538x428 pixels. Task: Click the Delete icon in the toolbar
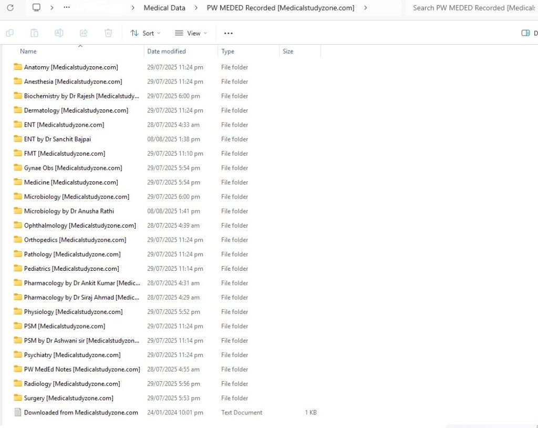click(x=108, y=33)
